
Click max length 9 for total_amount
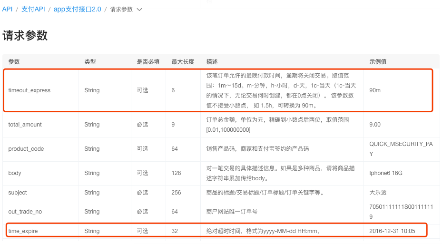pos(173,125)
